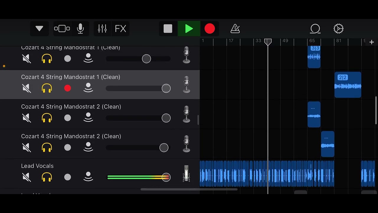Select the highlighted "Cozart 4 String Mandostrat 1 (Clean)" name
This screenshot has width=378, height=213.
tap(71, 77)
